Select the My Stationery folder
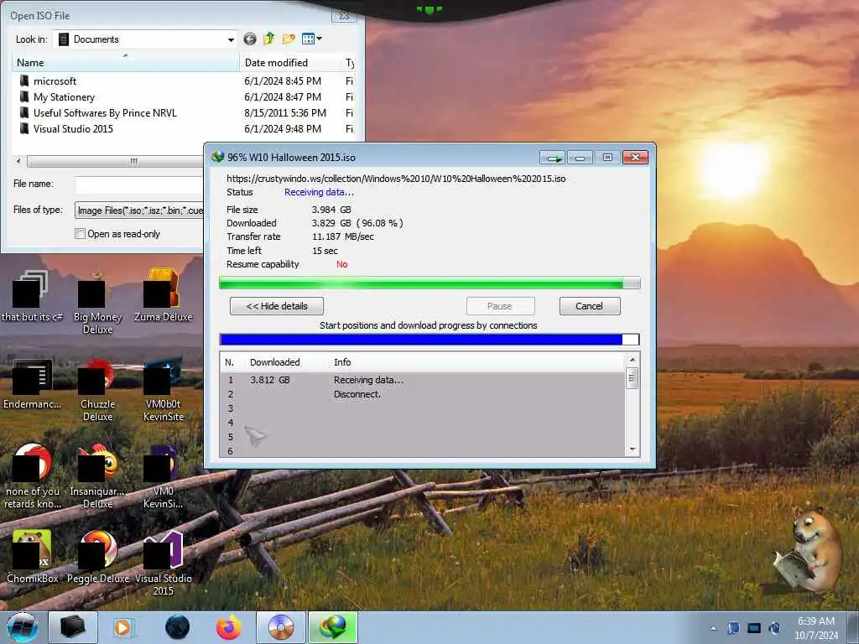This screenshot has height=644, width=859. (64, 97)
